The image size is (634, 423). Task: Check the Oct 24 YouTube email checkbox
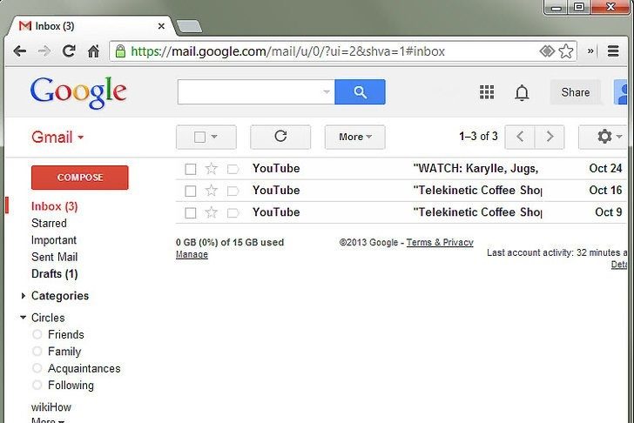(191, 169)
